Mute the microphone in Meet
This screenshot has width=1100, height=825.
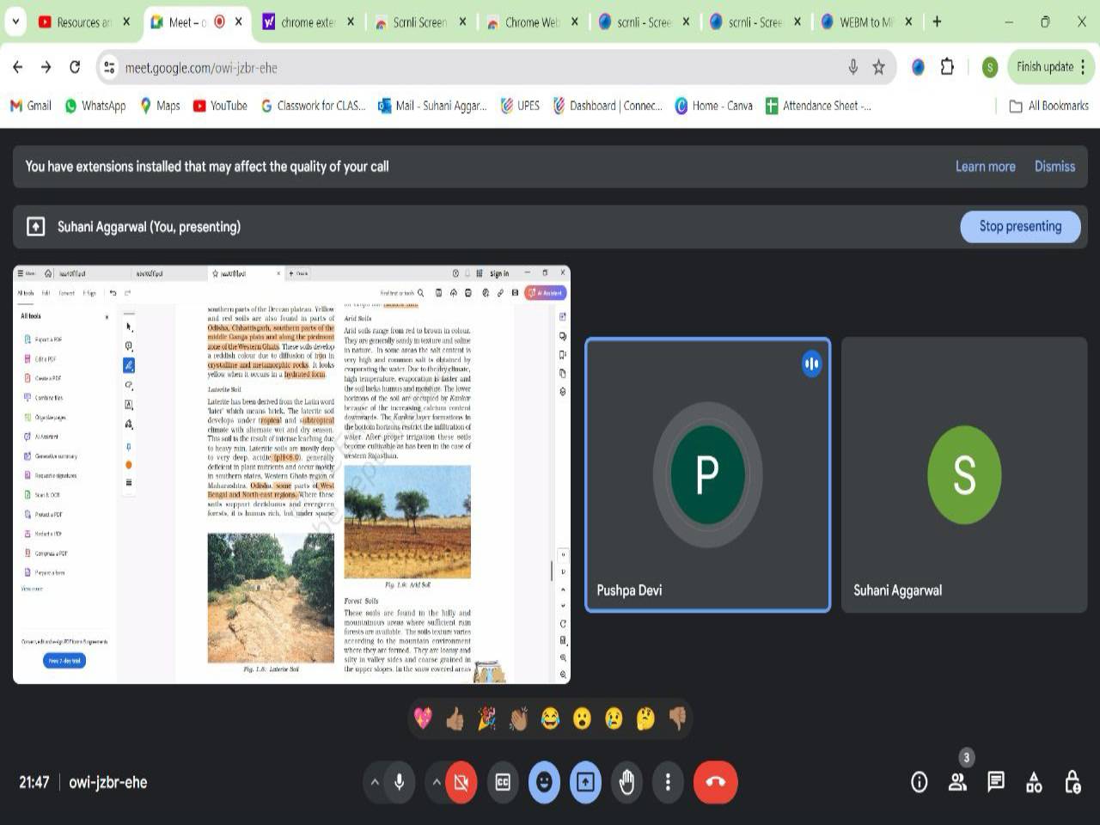coord(399,782)
